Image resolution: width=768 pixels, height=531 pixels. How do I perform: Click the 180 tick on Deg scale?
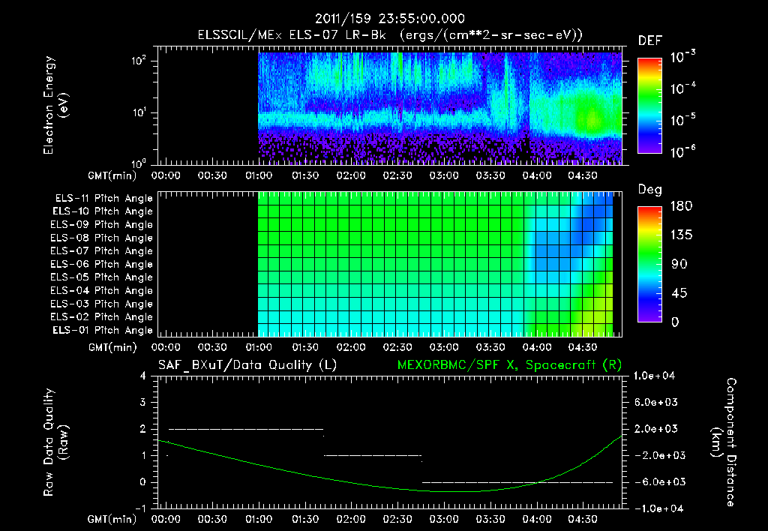[x=681, y=206]
